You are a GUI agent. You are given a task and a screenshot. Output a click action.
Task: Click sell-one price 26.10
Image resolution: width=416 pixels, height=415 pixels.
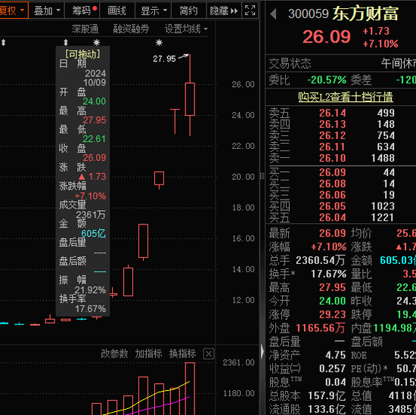coord(333,158)
